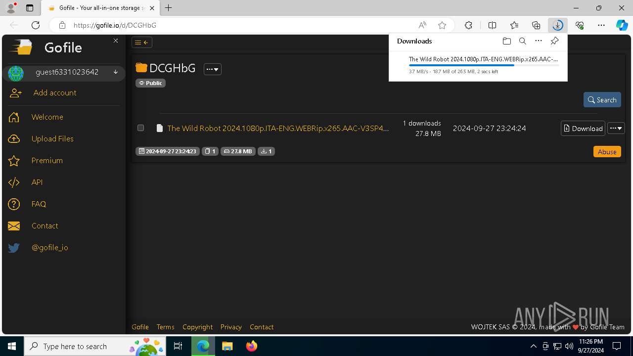
Task: Open Edge Settings and more menu
Action: pyautogui.click(x=601, y=25)
